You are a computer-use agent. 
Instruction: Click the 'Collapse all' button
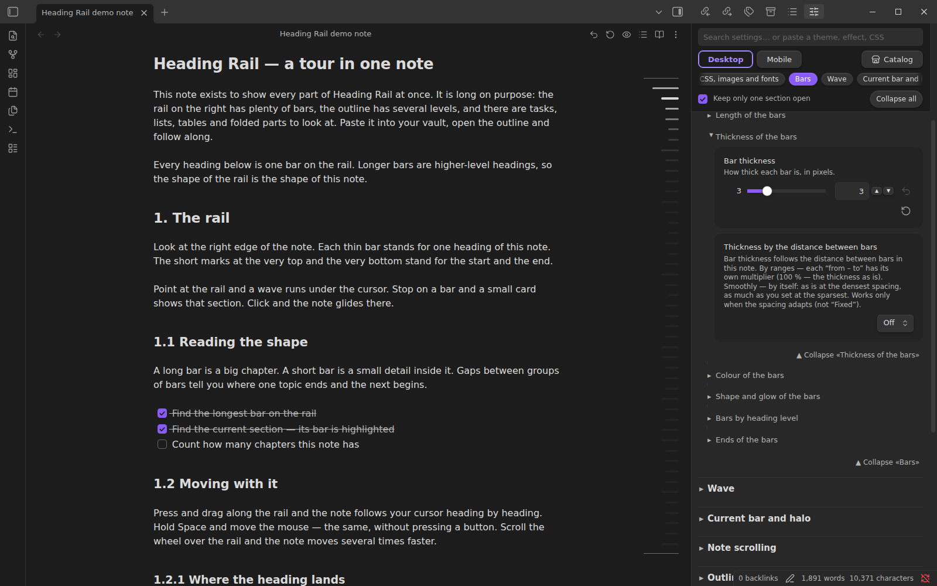(x=896, y=99)
